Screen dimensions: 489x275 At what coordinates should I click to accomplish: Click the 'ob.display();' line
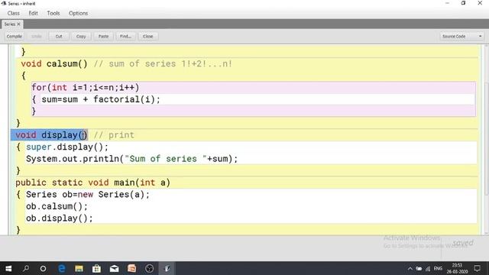point(60,218)
